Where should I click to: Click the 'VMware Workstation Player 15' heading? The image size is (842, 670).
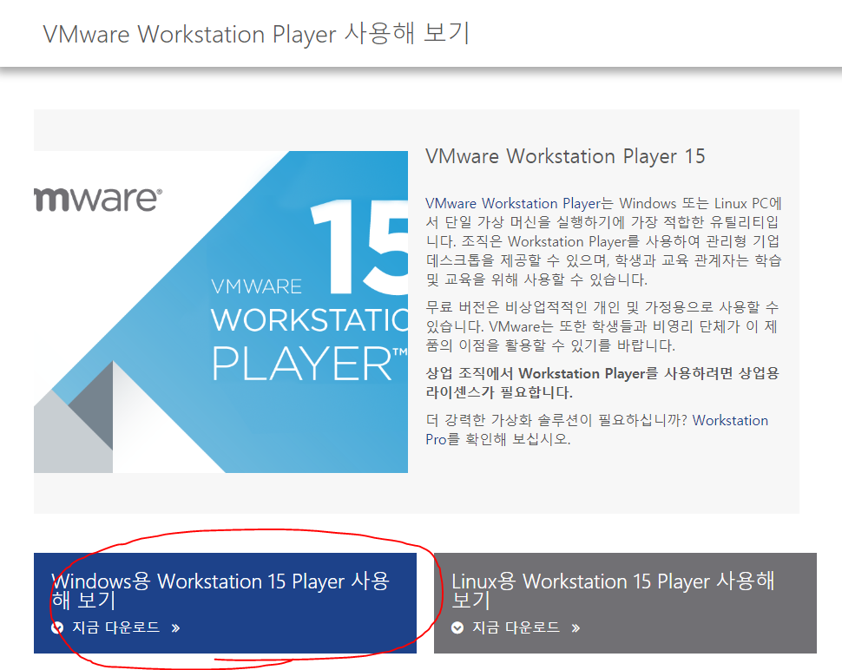(565, 156)
